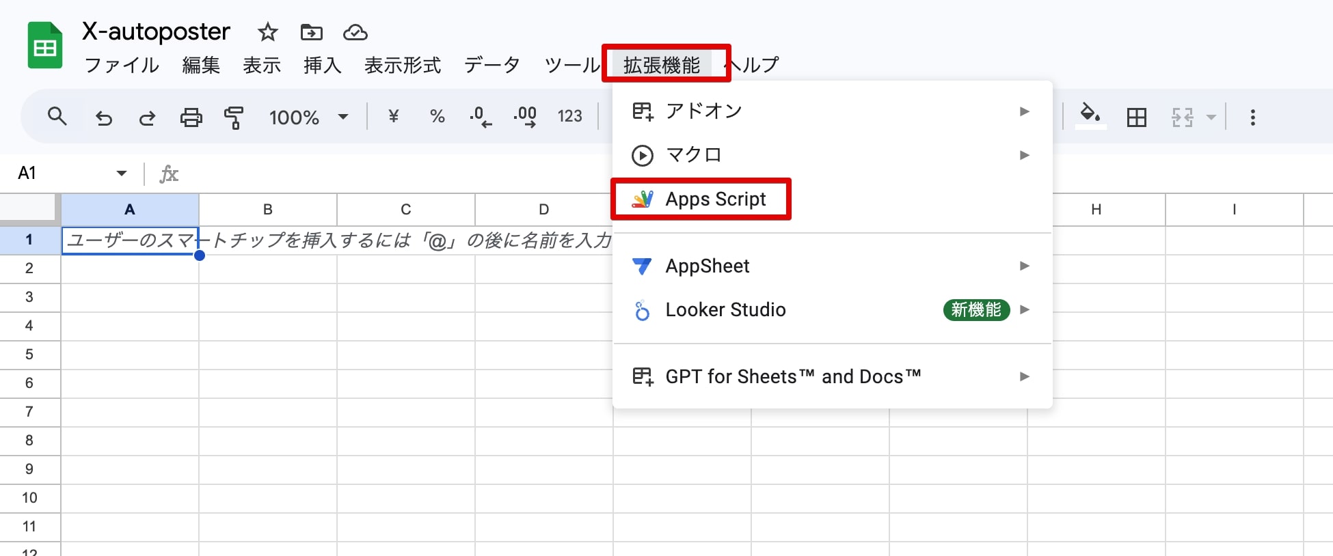Open the three-dot more toolbar options

point(1252,117)
